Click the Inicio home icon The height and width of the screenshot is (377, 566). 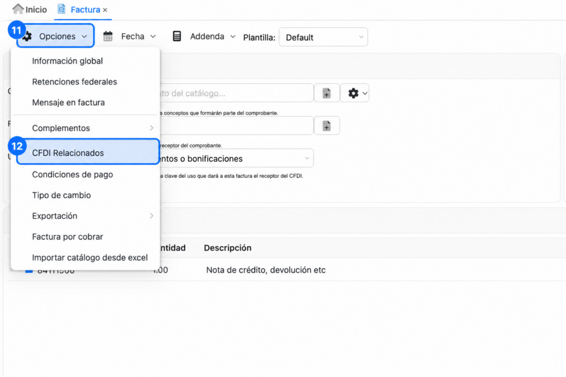point(18,9)
